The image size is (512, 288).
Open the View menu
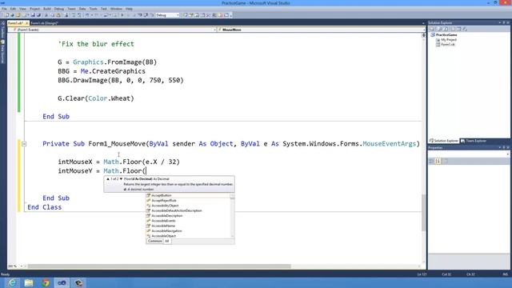pyautogui.click(x=22, y=9)
